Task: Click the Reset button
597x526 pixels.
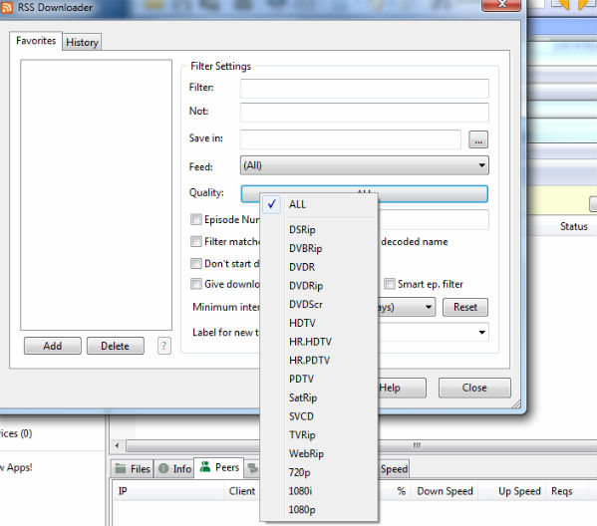Action: (465, 307)
